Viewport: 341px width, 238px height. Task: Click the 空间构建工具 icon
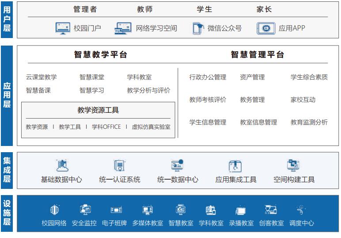[293, 166]
